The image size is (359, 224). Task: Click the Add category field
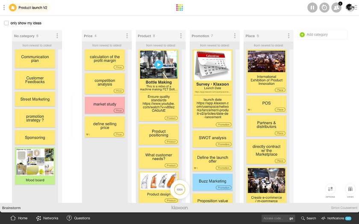tap(322, 35)
